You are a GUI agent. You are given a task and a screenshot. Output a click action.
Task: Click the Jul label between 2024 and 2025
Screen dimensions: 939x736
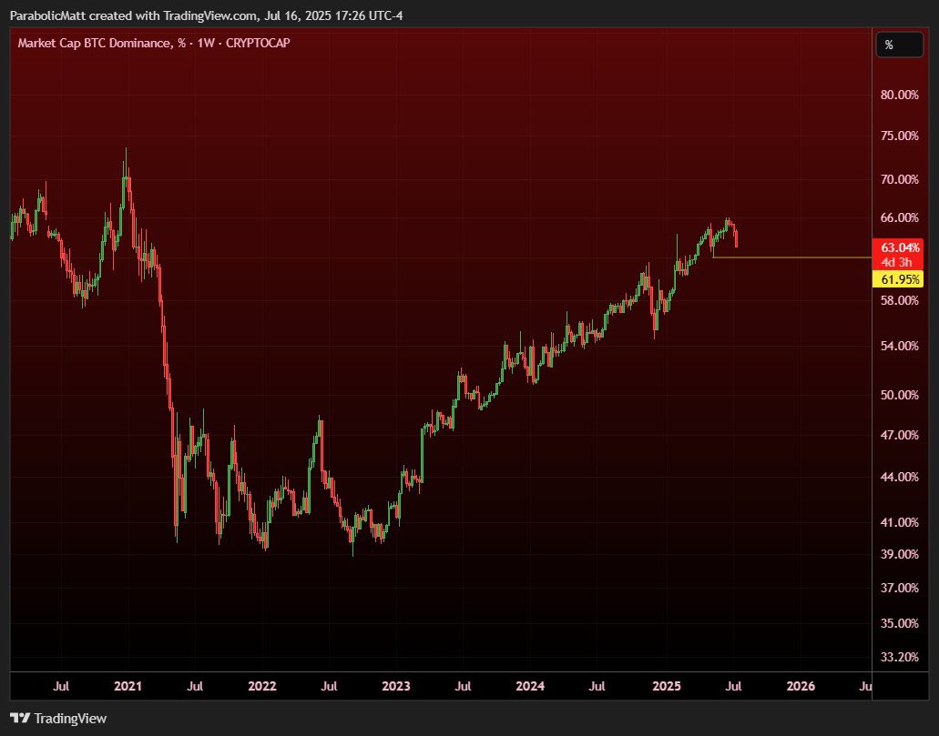597,686
